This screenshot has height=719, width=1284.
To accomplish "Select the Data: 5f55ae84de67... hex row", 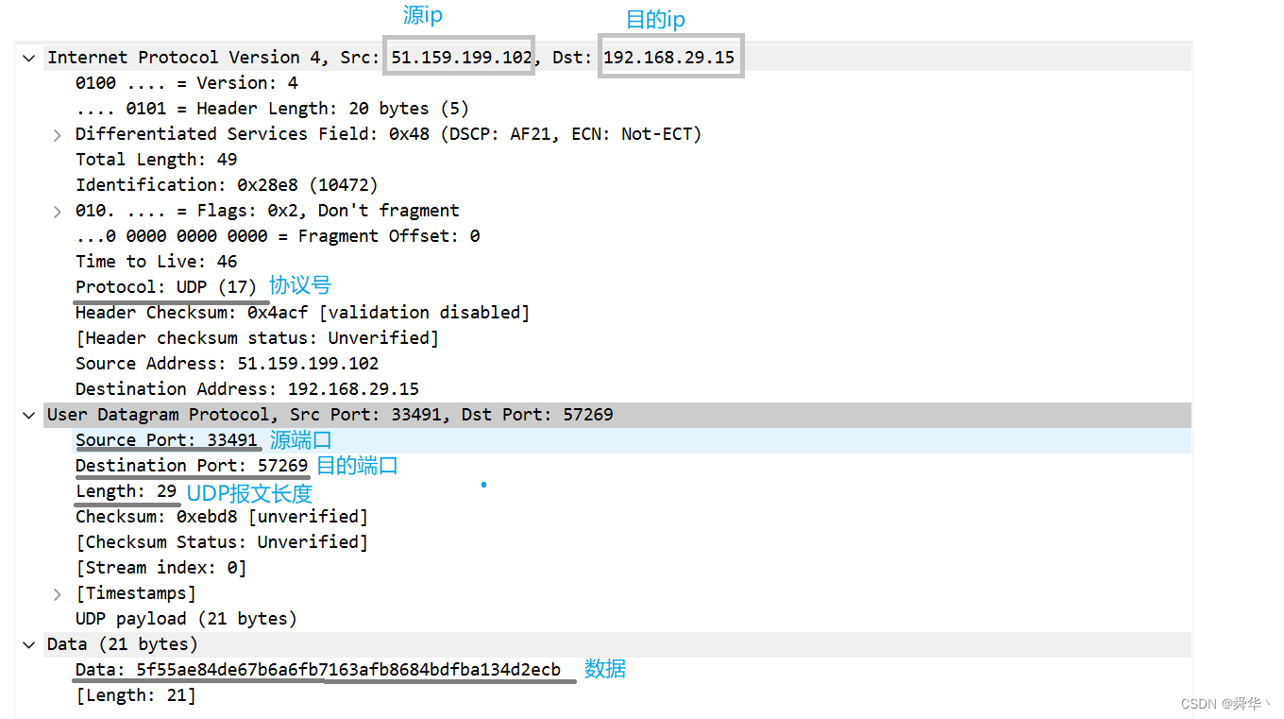I will click(x=318, y=670).
